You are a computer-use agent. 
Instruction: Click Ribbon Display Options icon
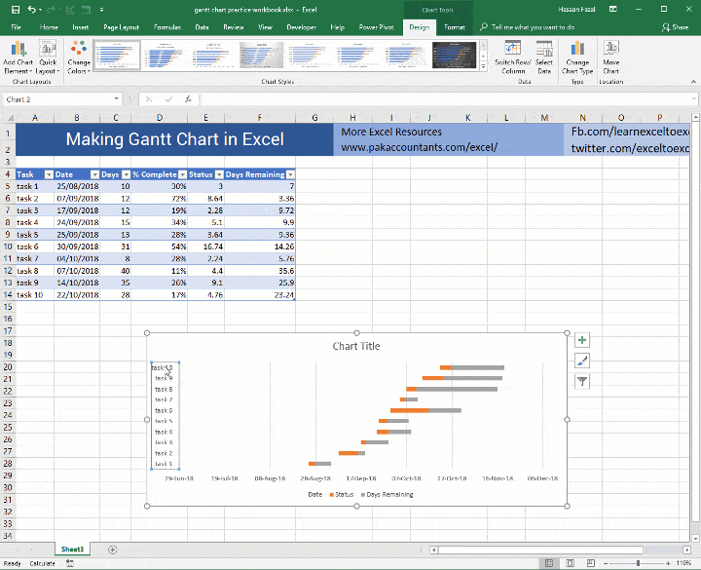(x=613, y=10)
